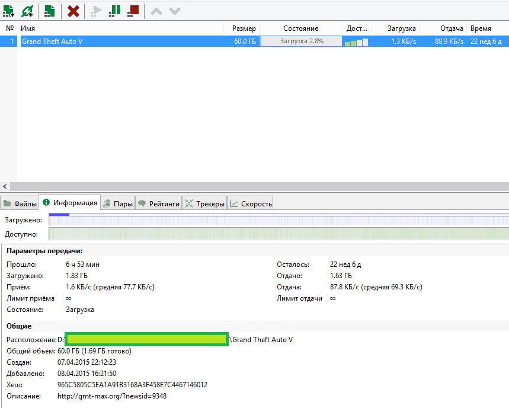Viewport: 509px width, 408px height.
Task: Click the Загружено pieces bar
Action: (x=279, y=219)
